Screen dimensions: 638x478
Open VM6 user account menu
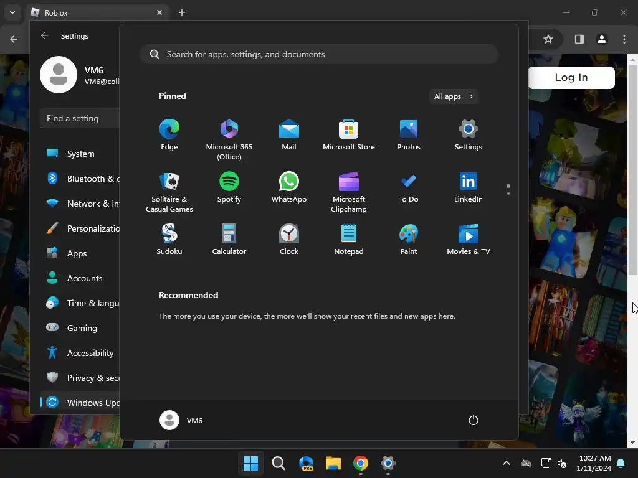tap(181, 420)
